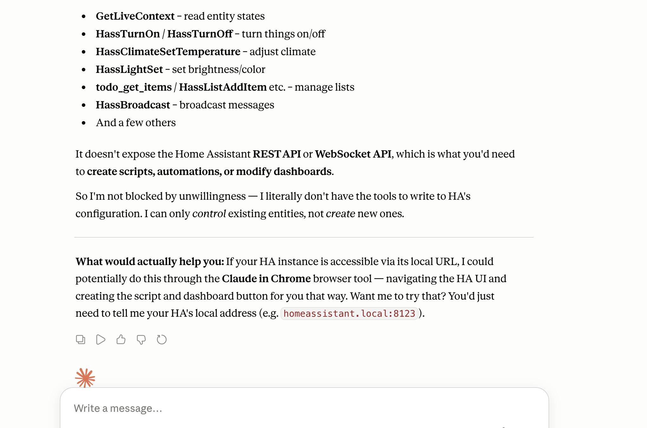This screenshot has width=647, height=428.
Task: Click the 'HassBroadcast' list entry
Action: pyautogui.click(x=133, y=105)
